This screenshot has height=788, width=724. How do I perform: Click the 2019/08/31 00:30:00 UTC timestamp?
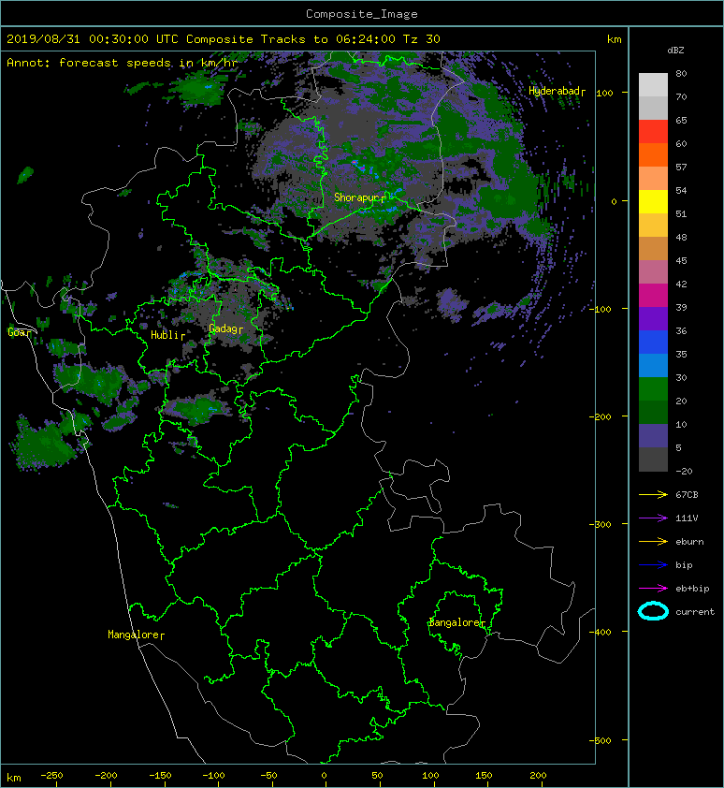click(93, 39)
